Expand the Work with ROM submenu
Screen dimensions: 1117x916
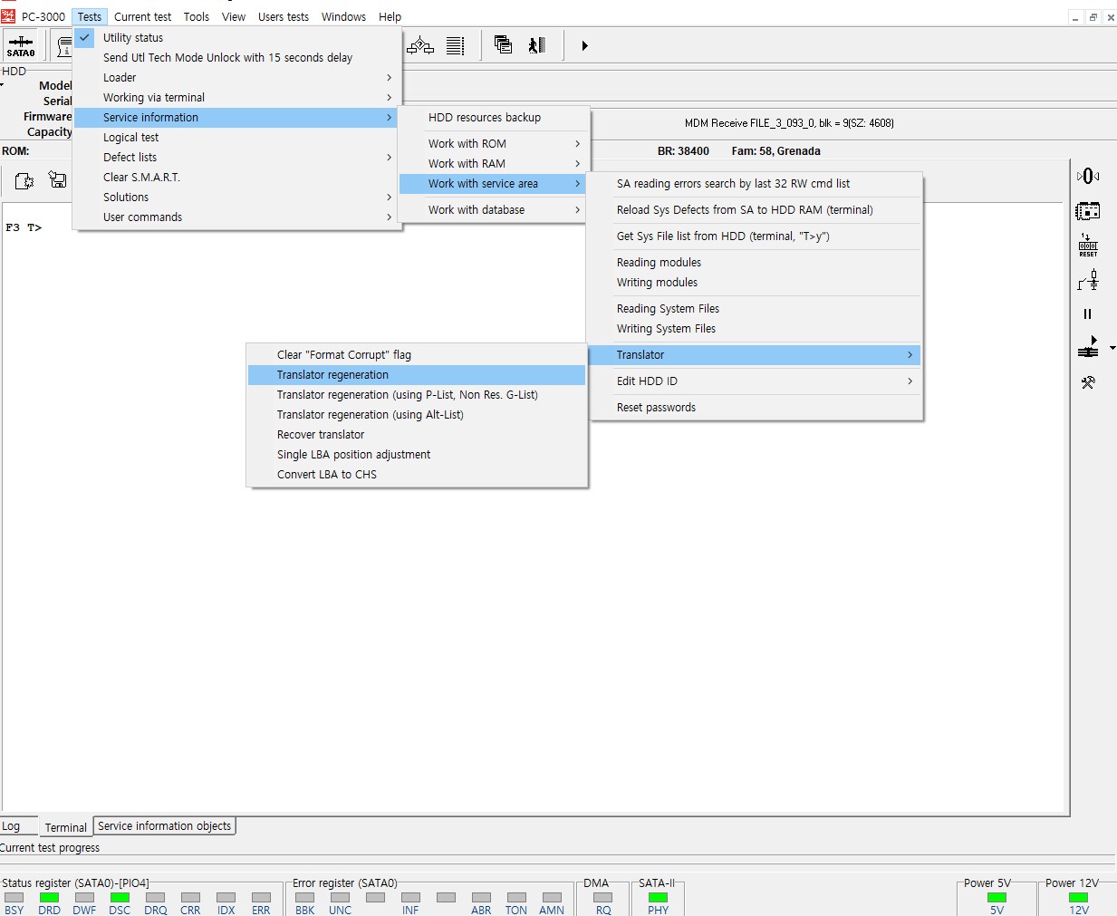495,143
